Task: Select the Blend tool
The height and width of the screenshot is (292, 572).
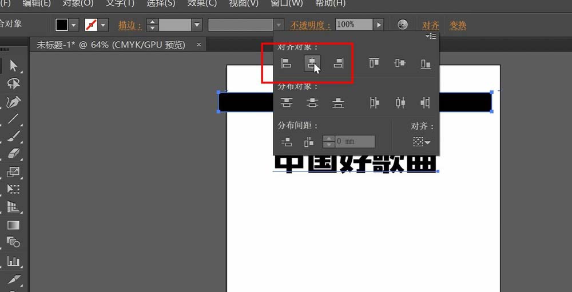Action: (14, 242)
